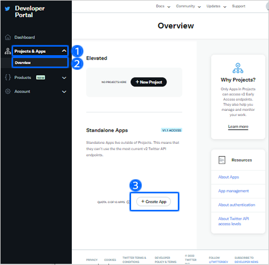Click the Products curly braces icon
Screen dimensions: 269x265
tap(8, 77)
